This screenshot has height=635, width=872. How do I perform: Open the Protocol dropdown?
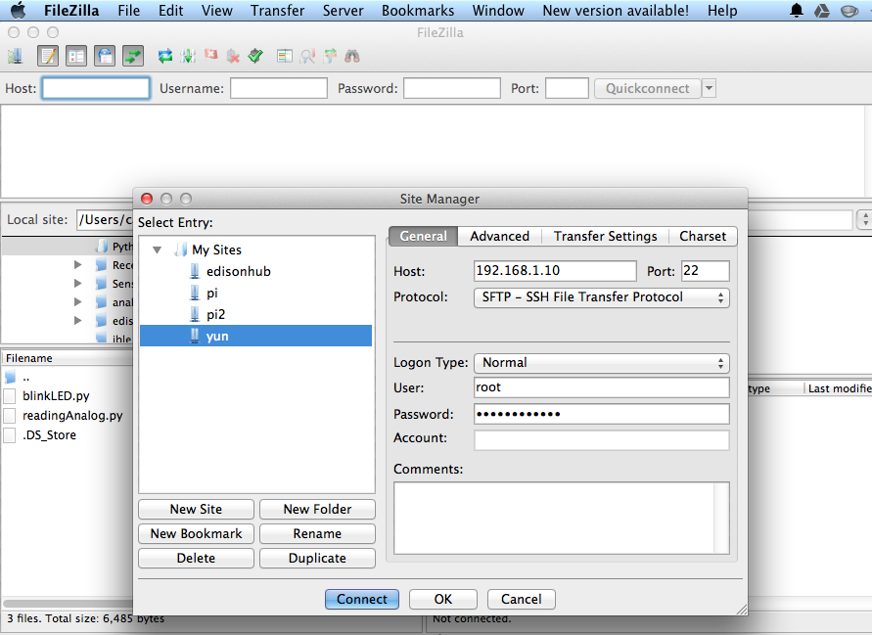click(601, 297)
